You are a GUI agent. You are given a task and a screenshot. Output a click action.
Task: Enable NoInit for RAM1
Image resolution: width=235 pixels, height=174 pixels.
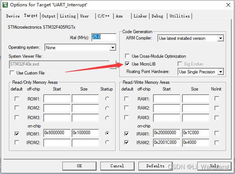pyautogui.click(x=217, y=98)
